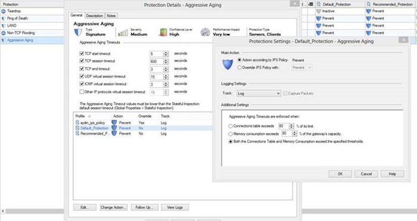This screenshot has height=221, width=417.
Task: Click the TCP session timeout value field
Action: coord(157,61)
